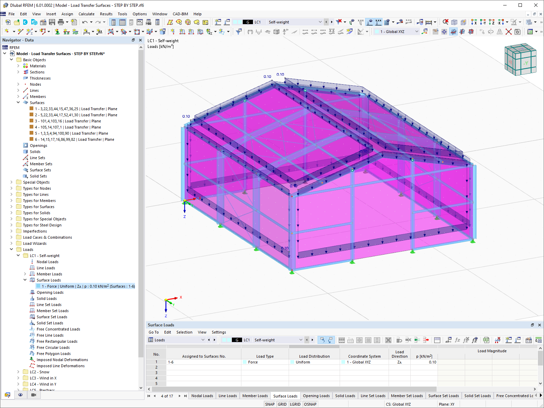This screenshot has width=544, height=408.
Task: Open the 1 - Global XYZ coordinate dropdown
Action: (396, 32)
